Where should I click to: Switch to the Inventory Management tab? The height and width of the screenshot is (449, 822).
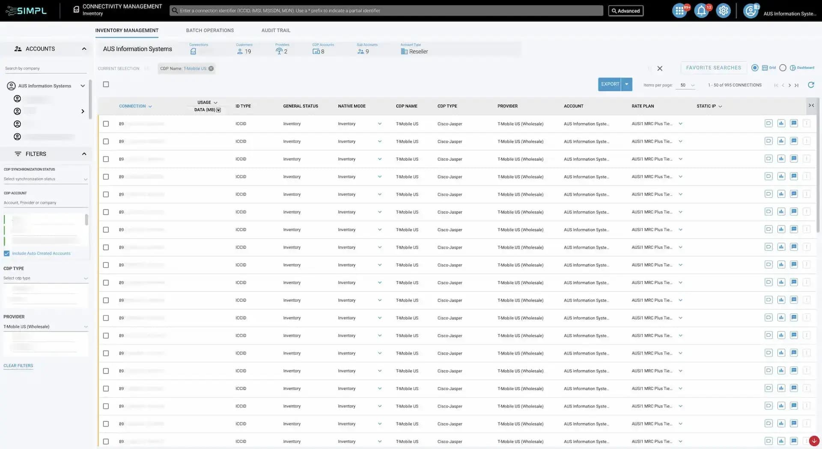click(127, 30)
